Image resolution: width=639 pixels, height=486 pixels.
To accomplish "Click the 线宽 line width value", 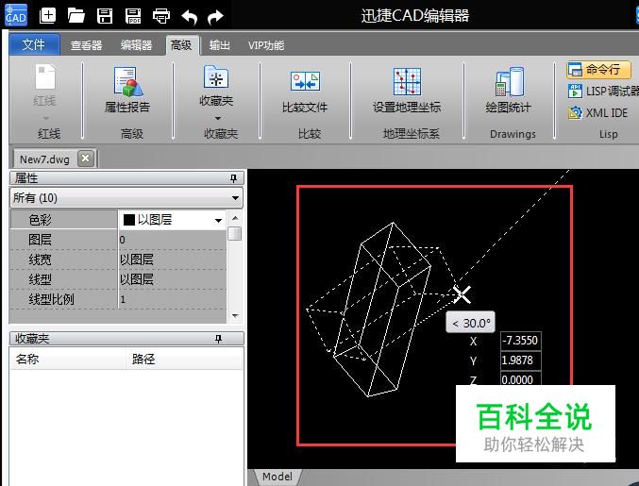I will pos(172,260).
